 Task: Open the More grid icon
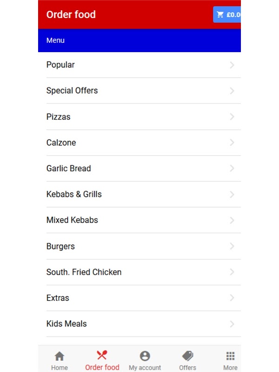coord(230,356)
